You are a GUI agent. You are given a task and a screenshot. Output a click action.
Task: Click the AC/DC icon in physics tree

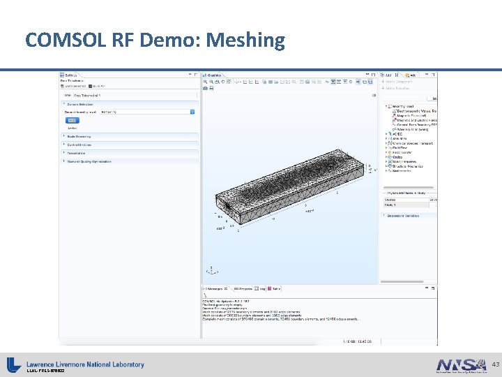click(x=390, y=134)
